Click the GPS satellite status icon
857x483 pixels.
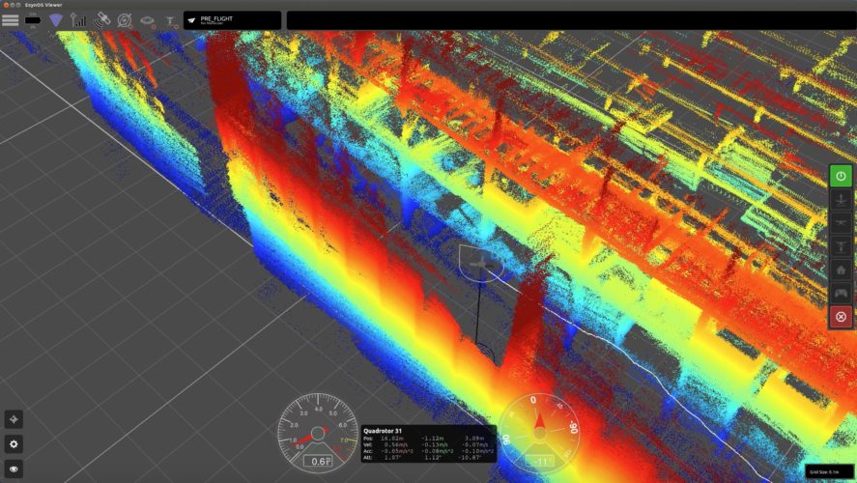101,20
